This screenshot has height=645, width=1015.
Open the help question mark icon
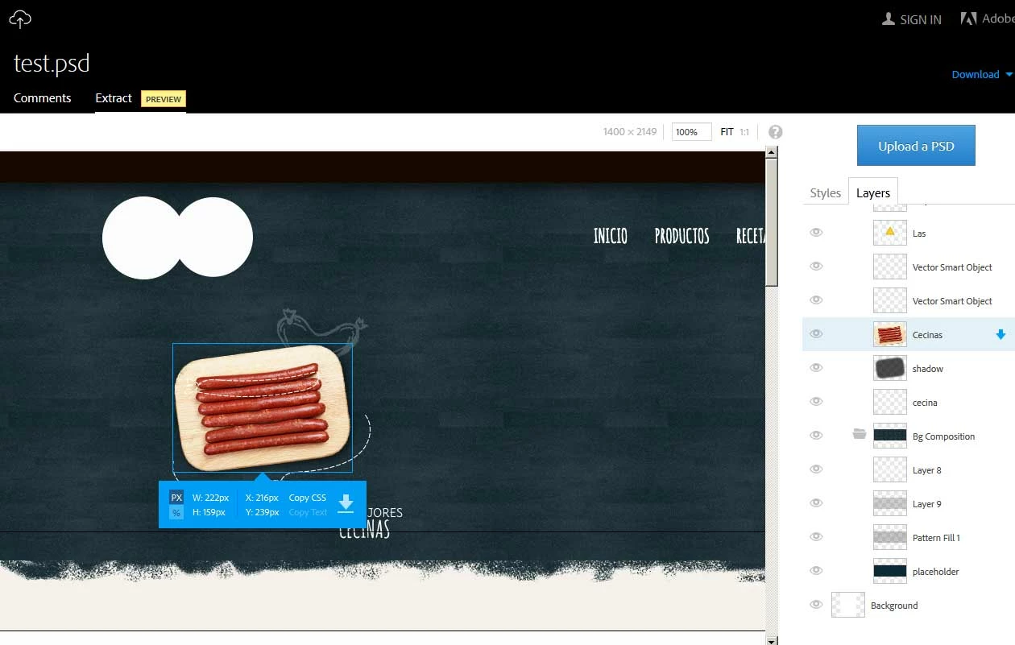775,132
